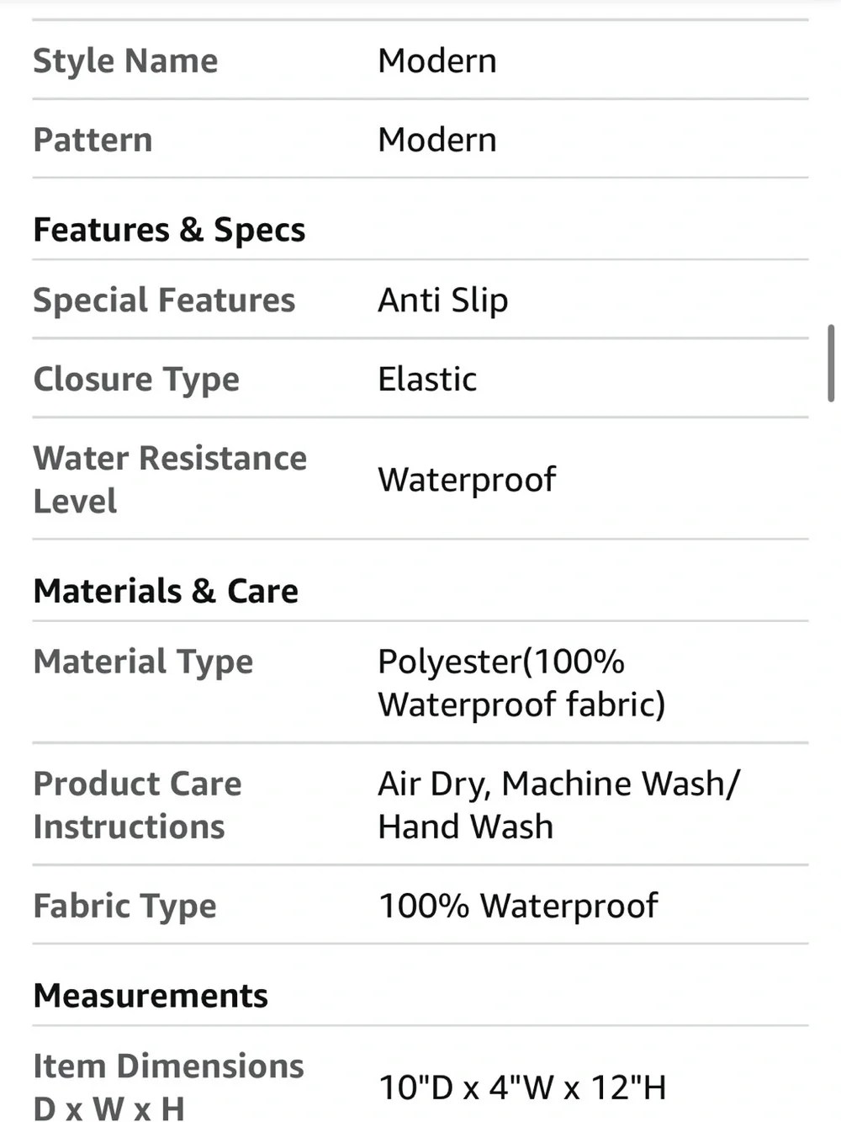Click the Materials & Care heading

166,591
